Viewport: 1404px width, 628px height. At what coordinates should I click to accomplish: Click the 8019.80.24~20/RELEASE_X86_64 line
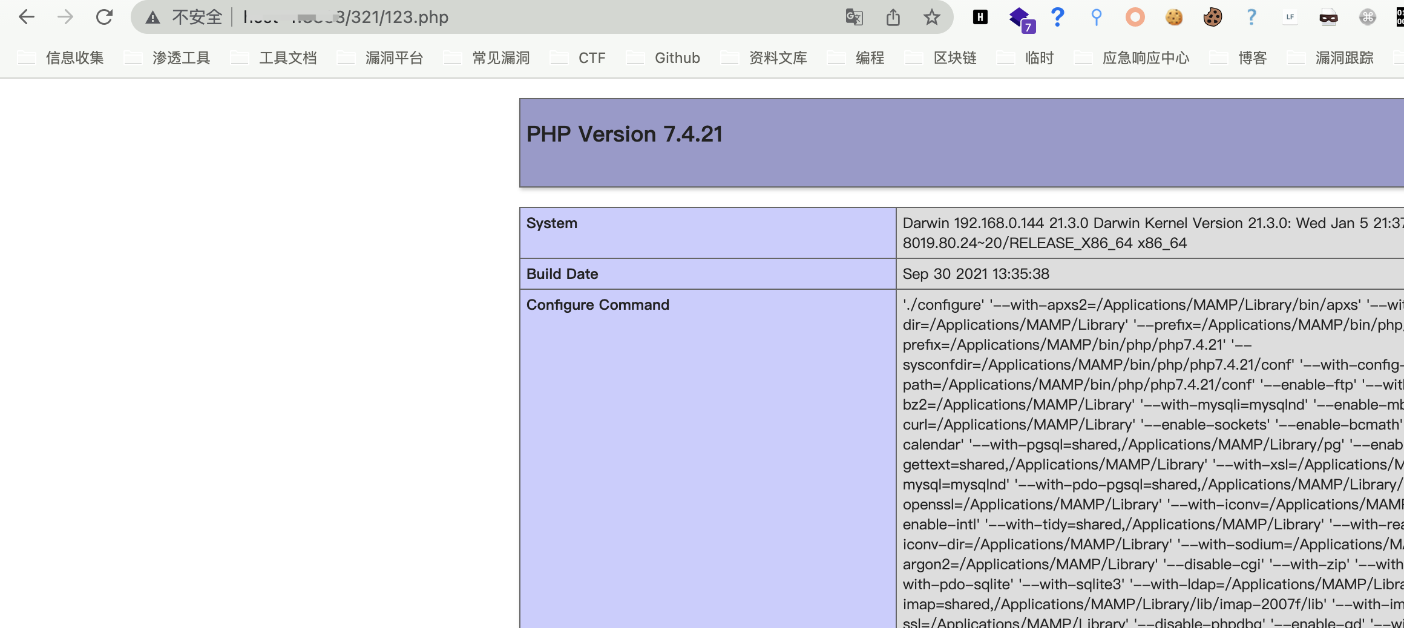(1045, 243)
